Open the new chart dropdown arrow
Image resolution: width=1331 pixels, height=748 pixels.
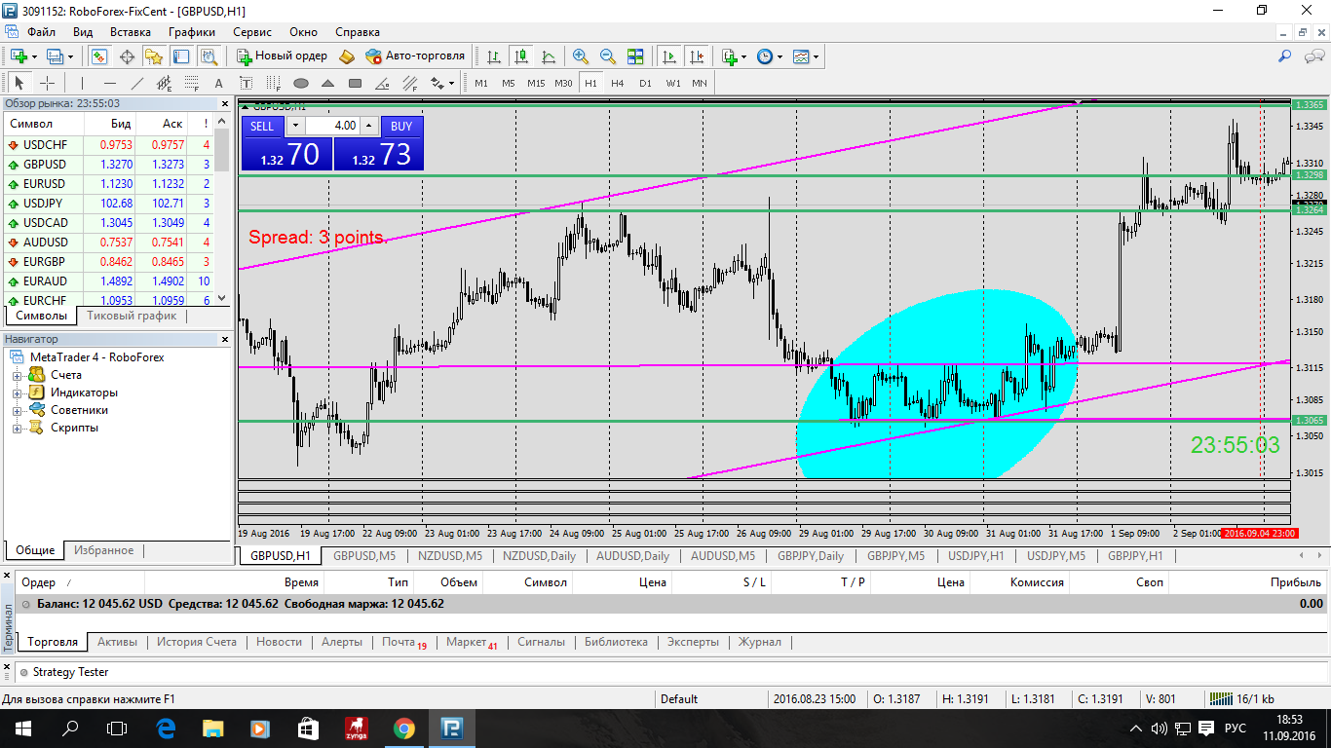[x=35, y=56]
